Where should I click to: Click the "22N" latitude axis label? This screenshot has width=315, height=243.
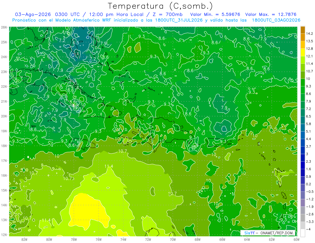coord(4,87)
